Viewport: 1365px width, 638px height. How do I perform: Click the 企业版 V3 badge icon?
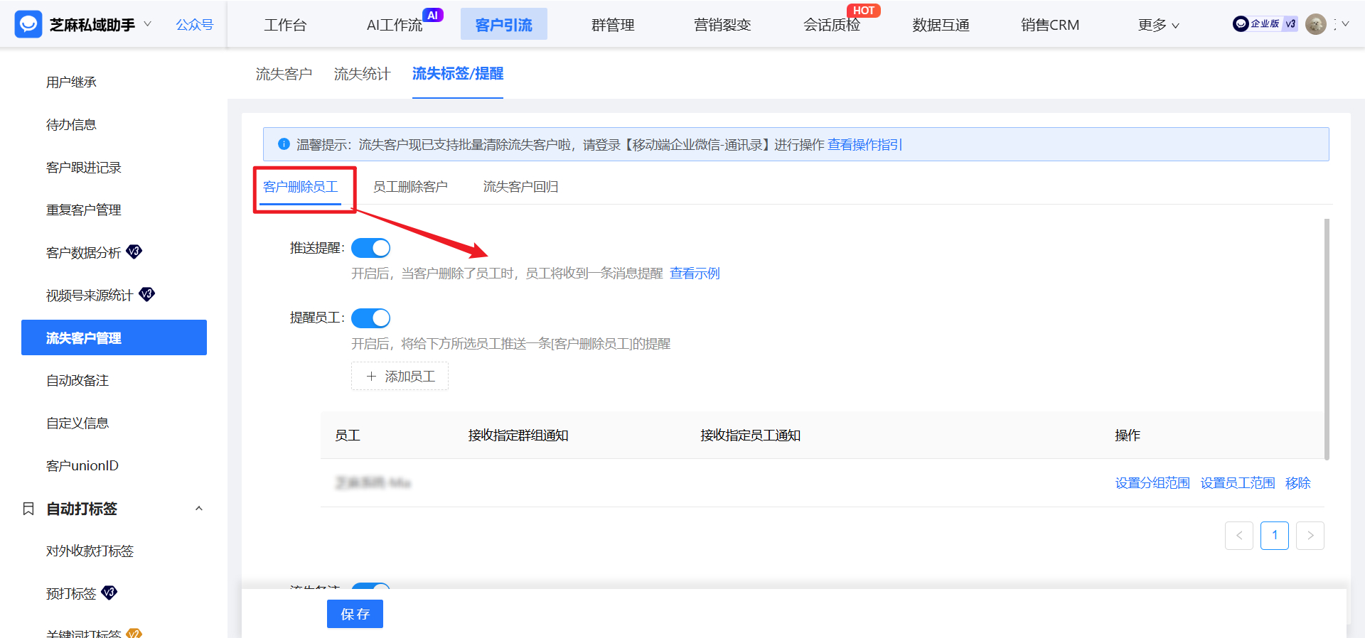pos(1265,24)
